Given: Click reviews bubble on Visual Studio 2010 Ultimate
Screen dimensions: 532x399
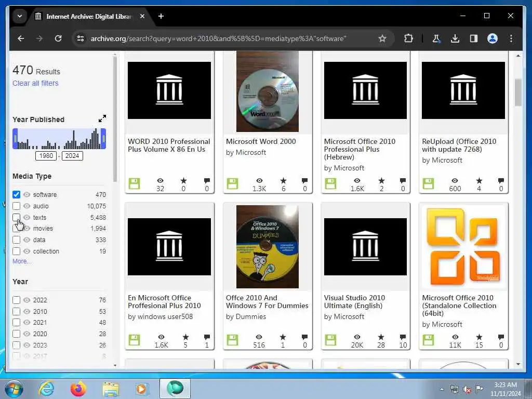Looking at the screenshot, I should pyautogui.click(x=403, y=337).
